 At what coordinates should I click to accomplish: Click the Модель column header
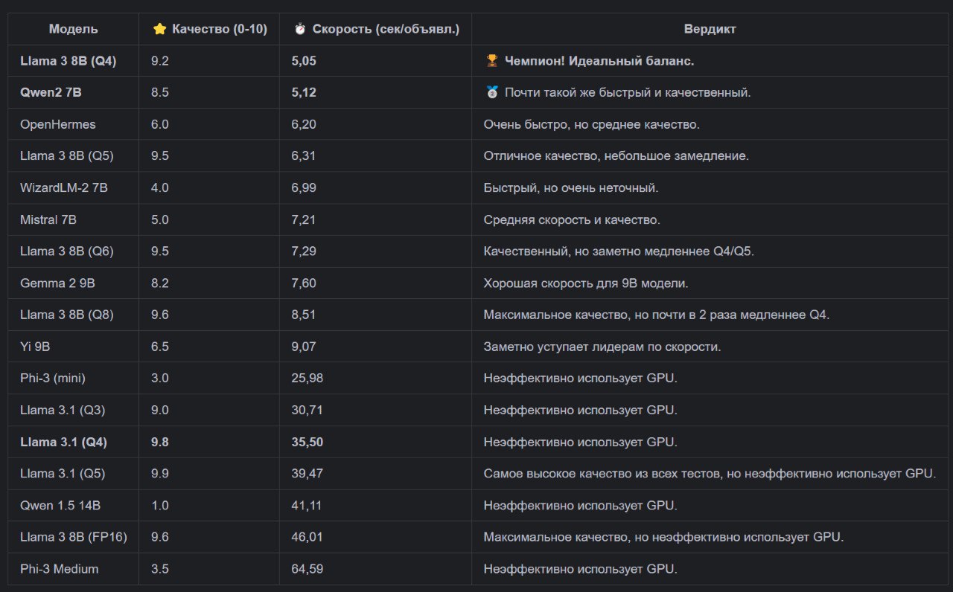coord(73,29)
